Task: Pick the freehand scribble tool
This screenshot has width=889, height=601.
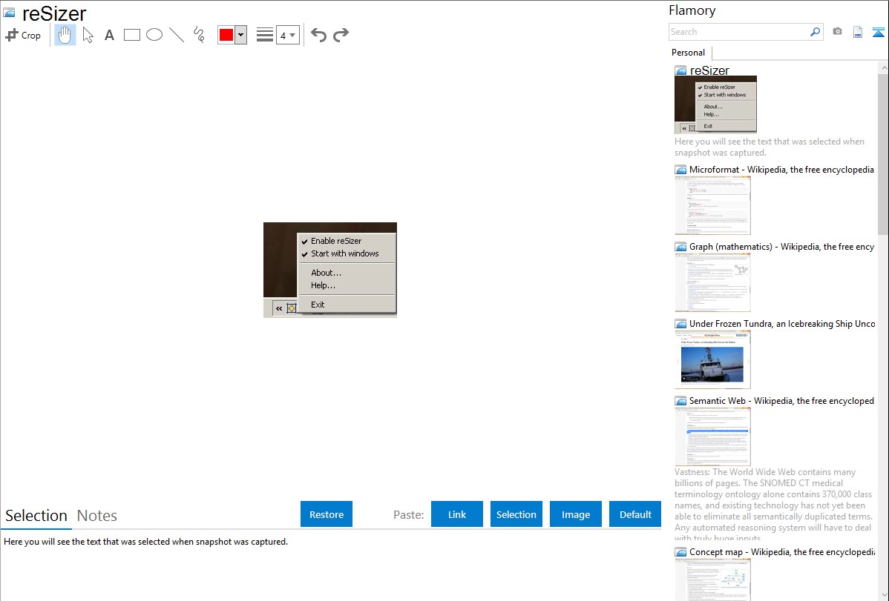Action: tap(199, 35)
